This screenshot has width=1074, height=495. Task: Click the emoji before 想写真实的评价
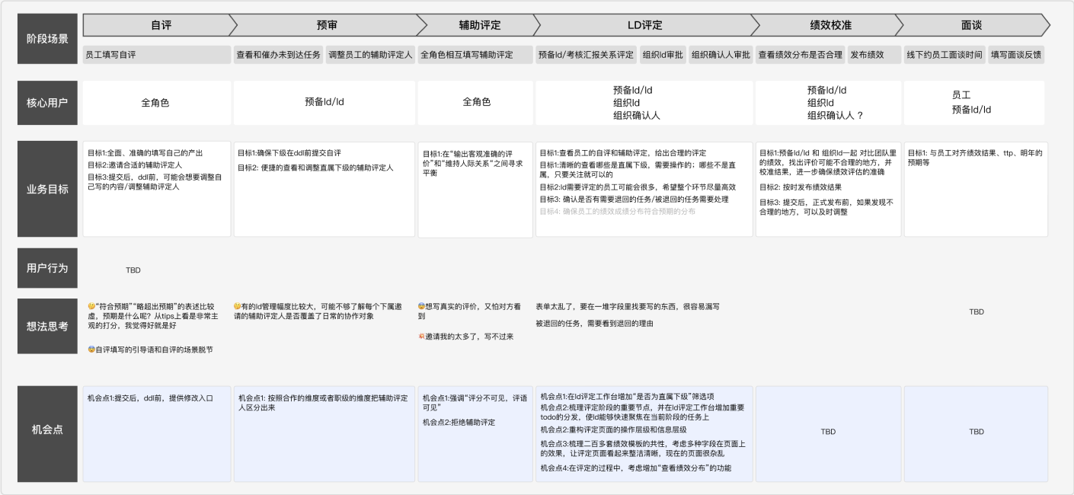422,306
